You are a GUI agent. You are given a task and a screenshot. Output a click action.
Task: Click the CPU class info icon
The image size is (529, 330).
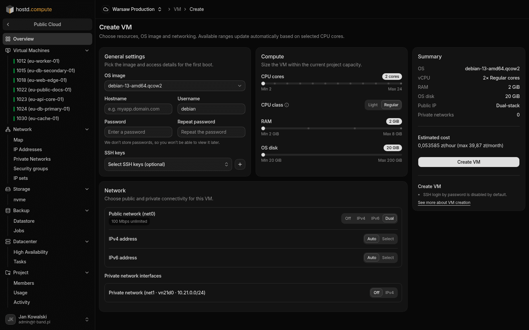287,105
